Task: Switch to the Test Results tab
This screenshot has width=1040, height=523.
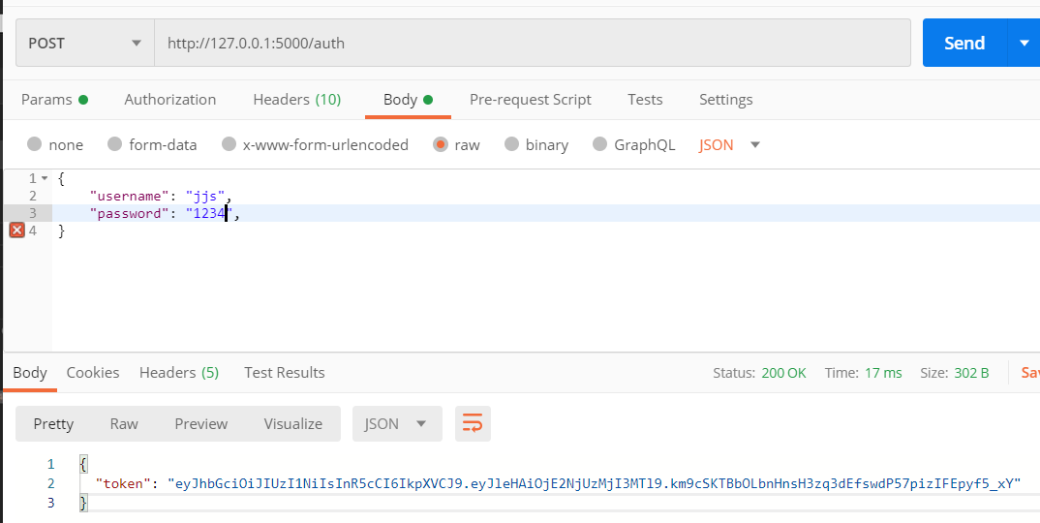Action: (285, 372)
